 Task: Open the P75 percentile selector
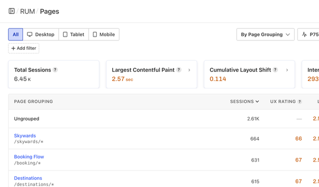309,34
